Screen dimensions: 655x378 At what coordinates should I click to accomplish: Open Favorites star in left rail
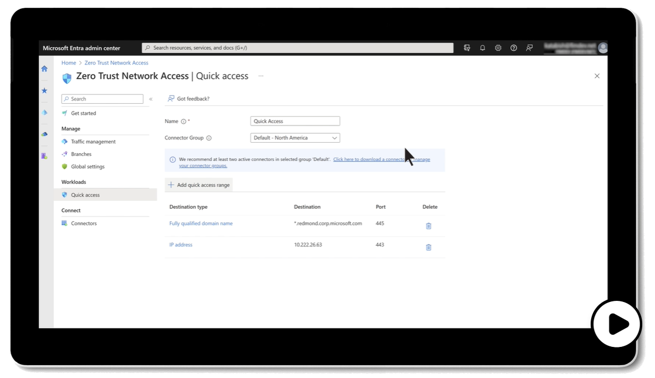(x=44, y=90)
